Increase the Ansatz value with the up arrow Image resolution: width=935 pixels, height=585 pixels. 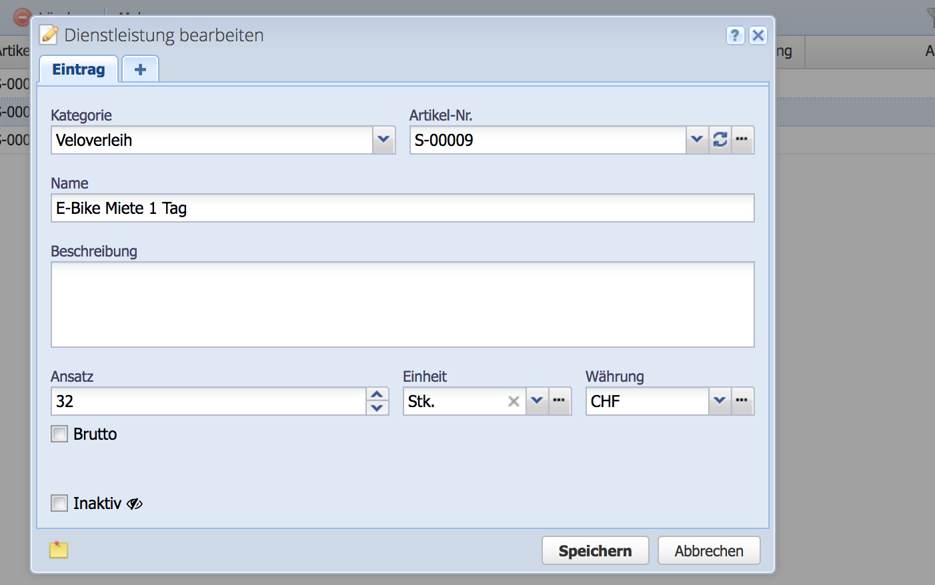377,394
